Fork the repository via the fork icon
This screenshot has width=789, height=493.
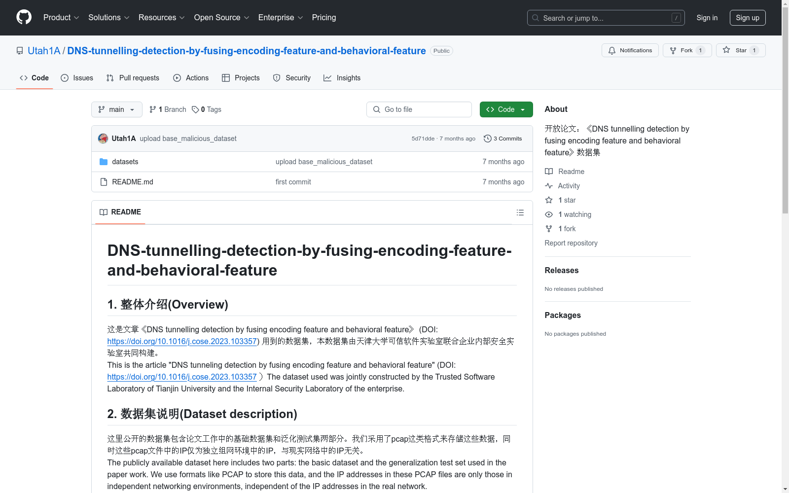tap(674, 50)
